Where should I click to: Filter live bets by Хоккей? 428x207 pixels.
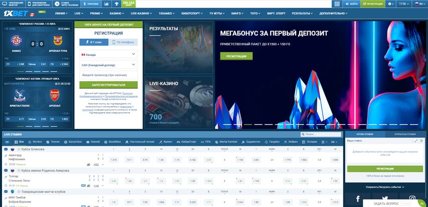pos(93,142)
